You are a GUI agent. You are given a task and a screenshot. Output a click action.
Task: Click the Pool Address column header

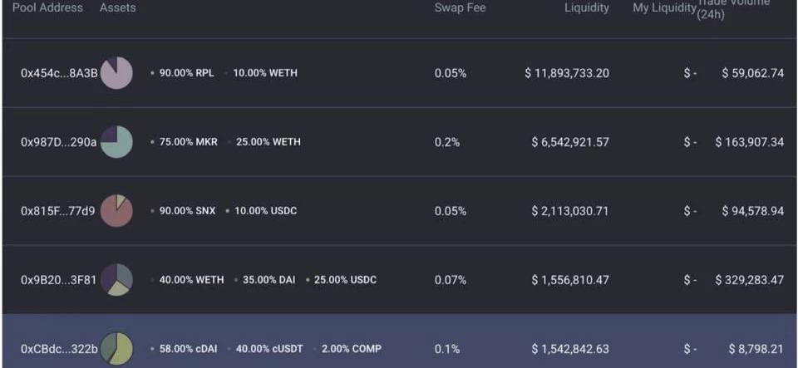(x=47, y=8)
